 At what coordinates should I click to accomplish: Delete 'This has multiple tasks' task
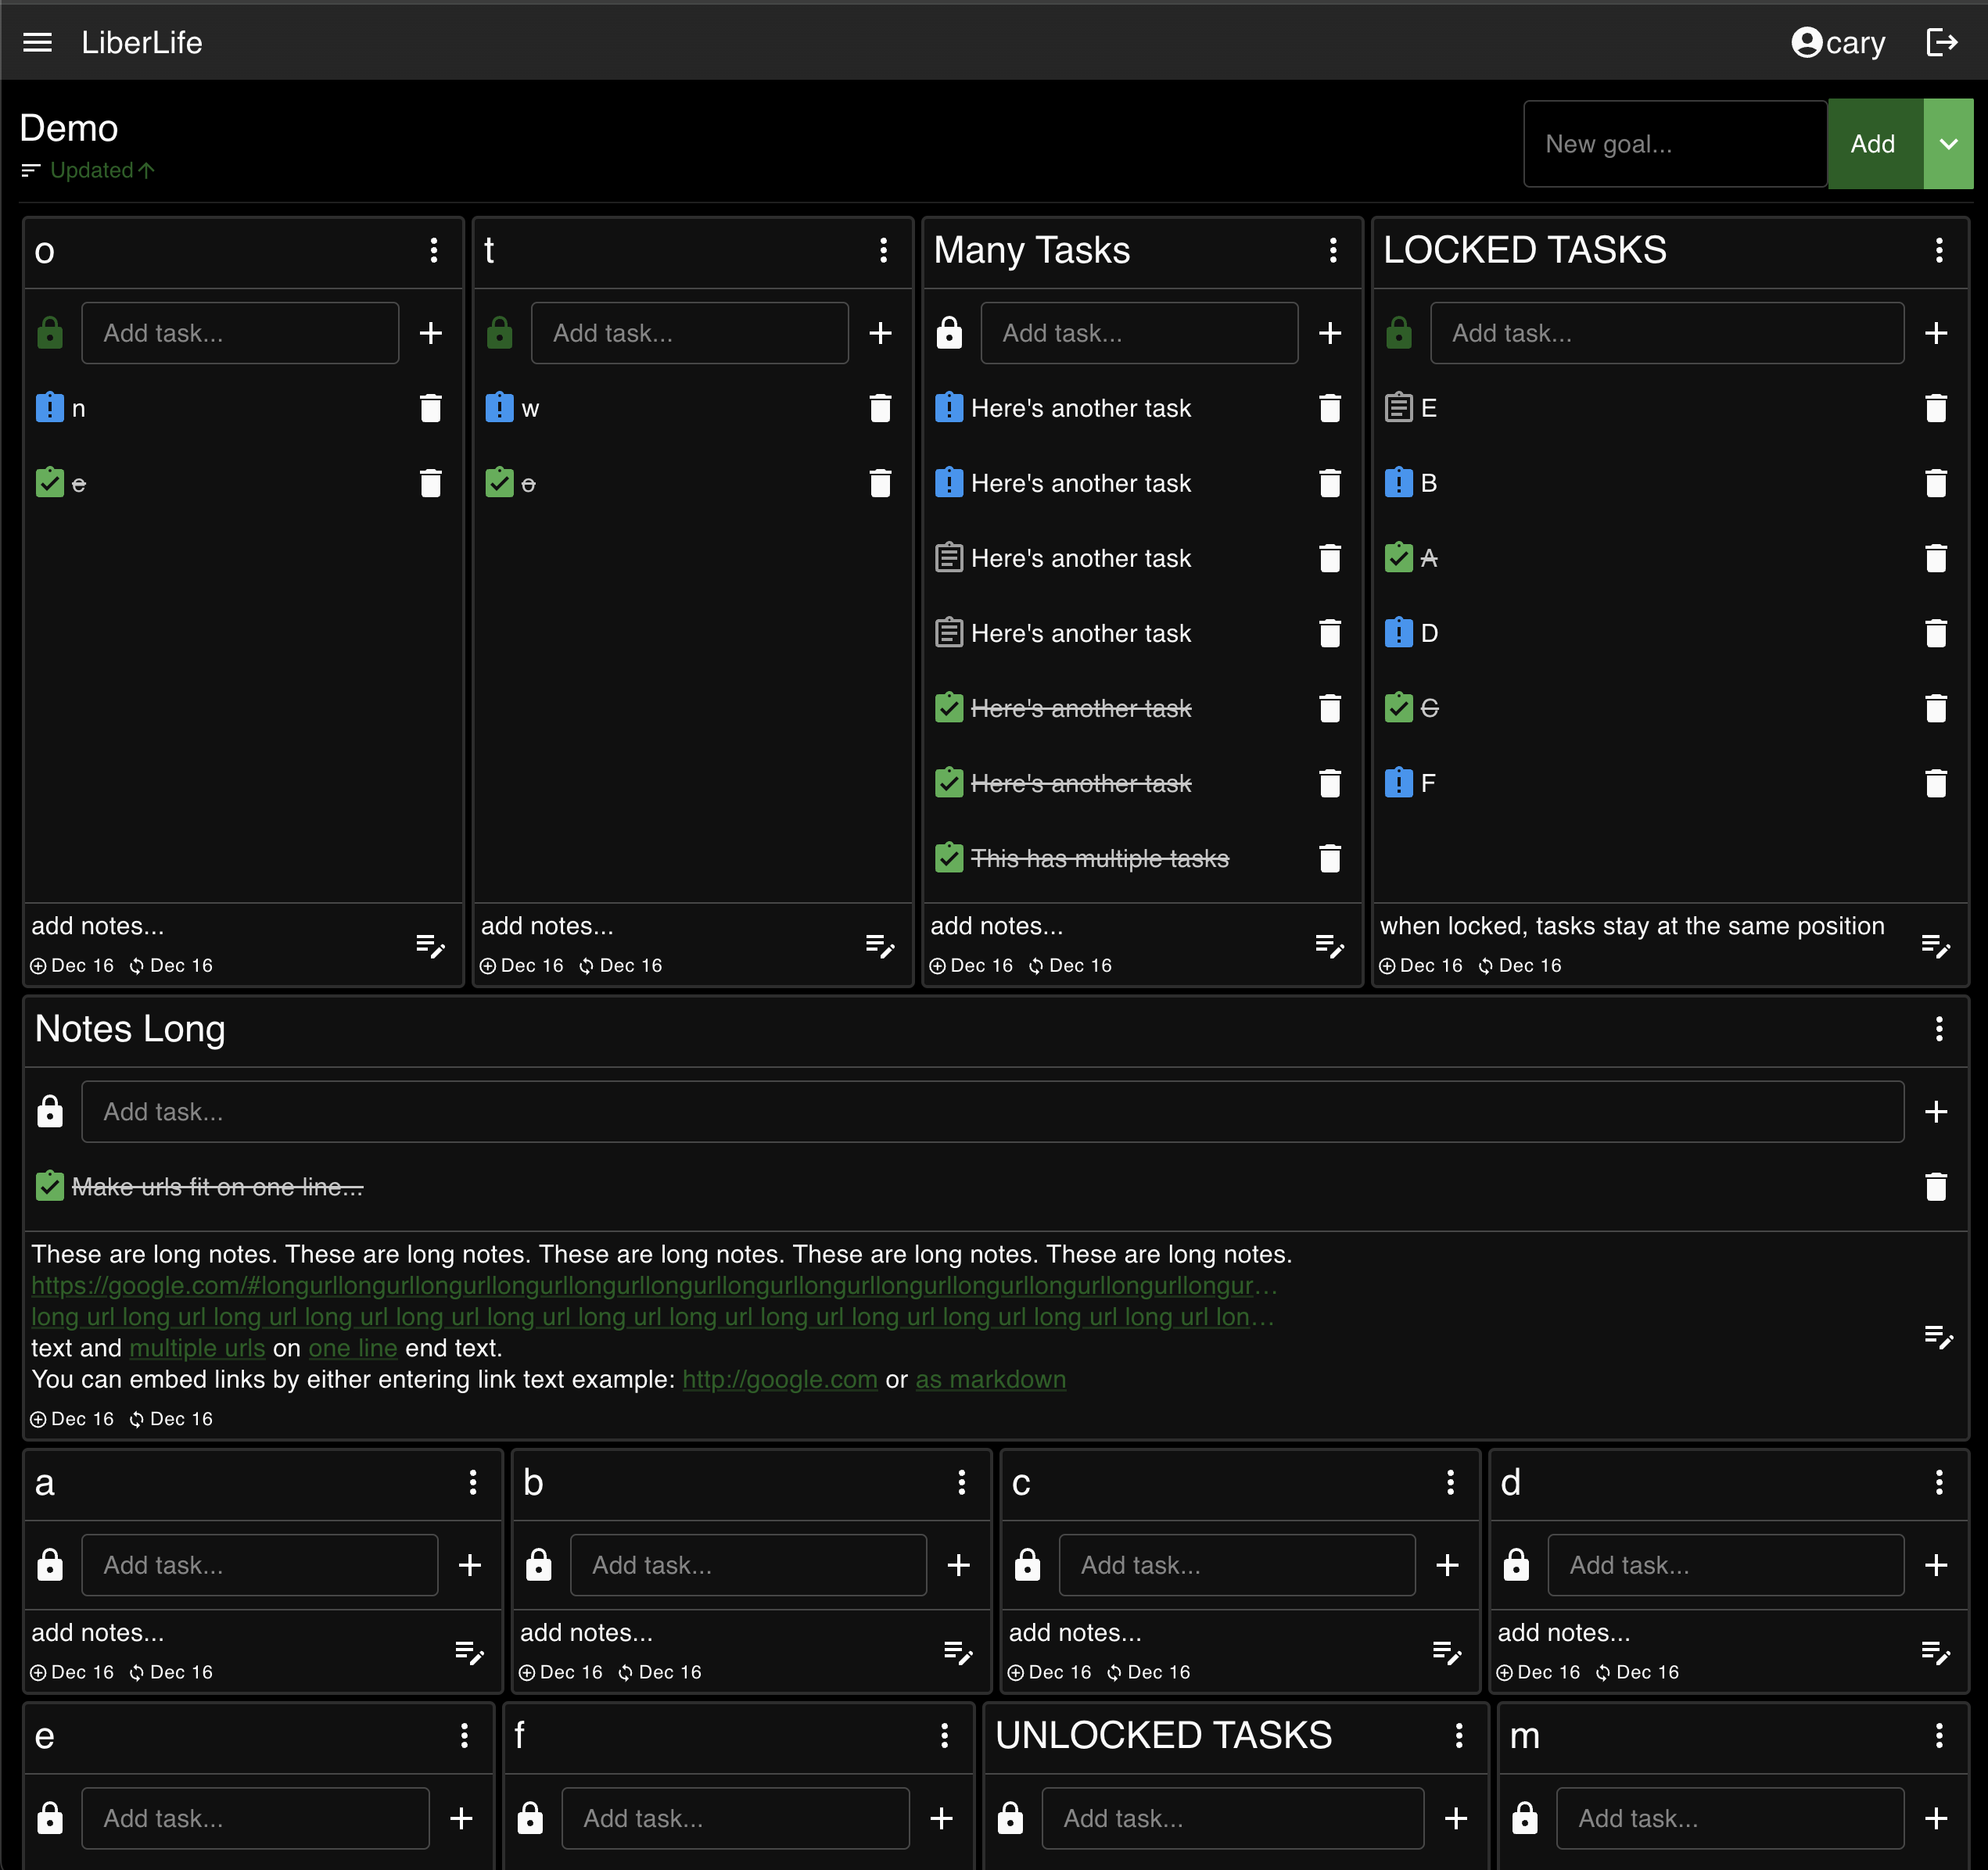point(1329,858)
